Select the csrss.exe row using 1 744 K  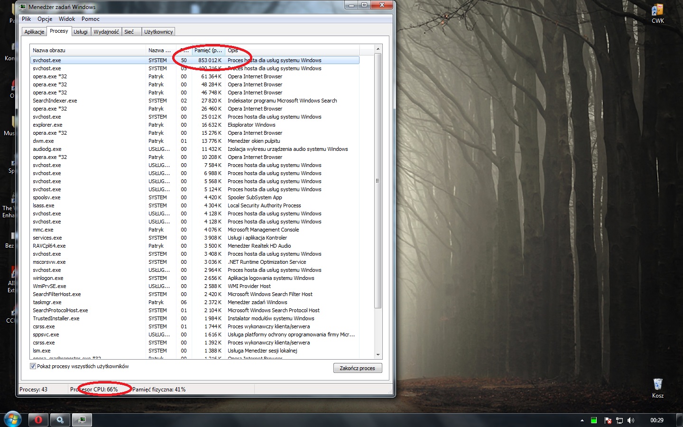click(194, 326)
